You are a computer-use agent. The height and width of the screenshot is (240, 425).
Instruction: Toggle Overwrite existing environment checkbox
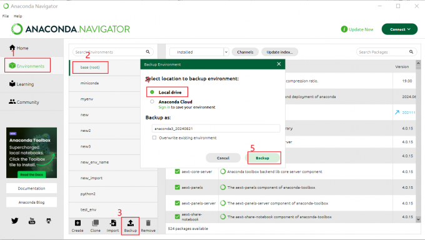click(x=154, y=137)
